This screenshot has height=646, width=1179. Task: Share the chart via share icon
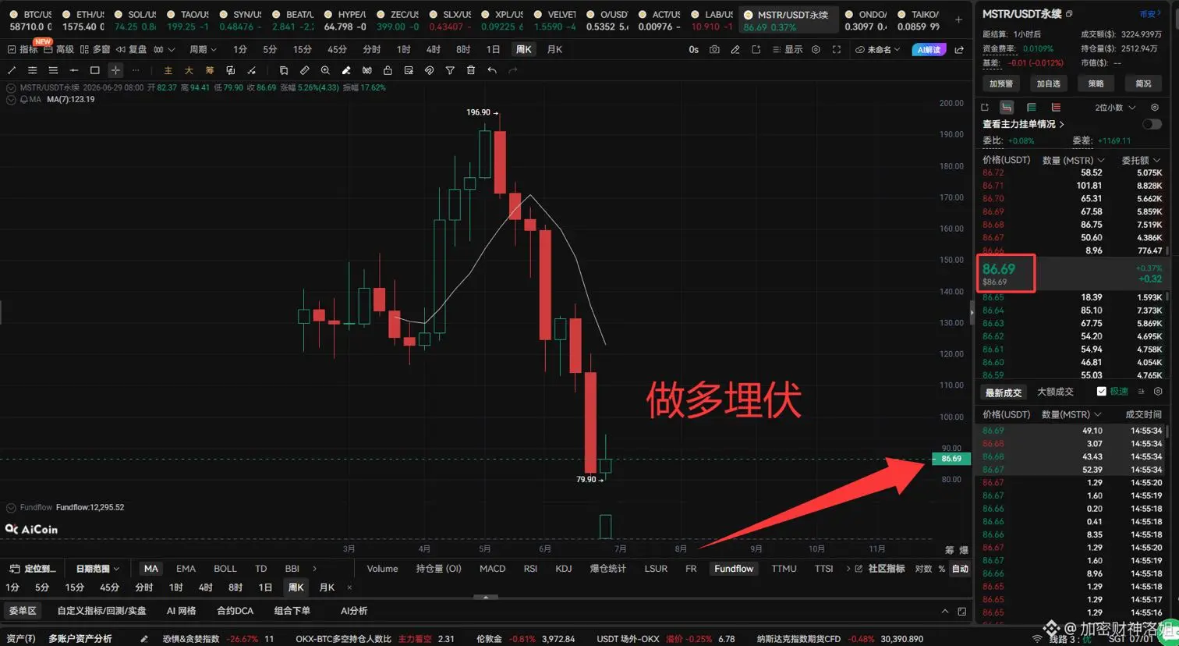[959, 49]
